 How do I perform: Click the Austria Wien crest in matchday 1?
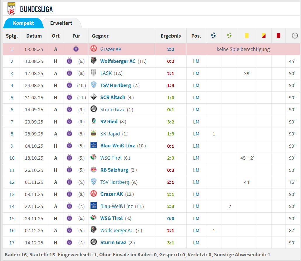coord(76,49)
